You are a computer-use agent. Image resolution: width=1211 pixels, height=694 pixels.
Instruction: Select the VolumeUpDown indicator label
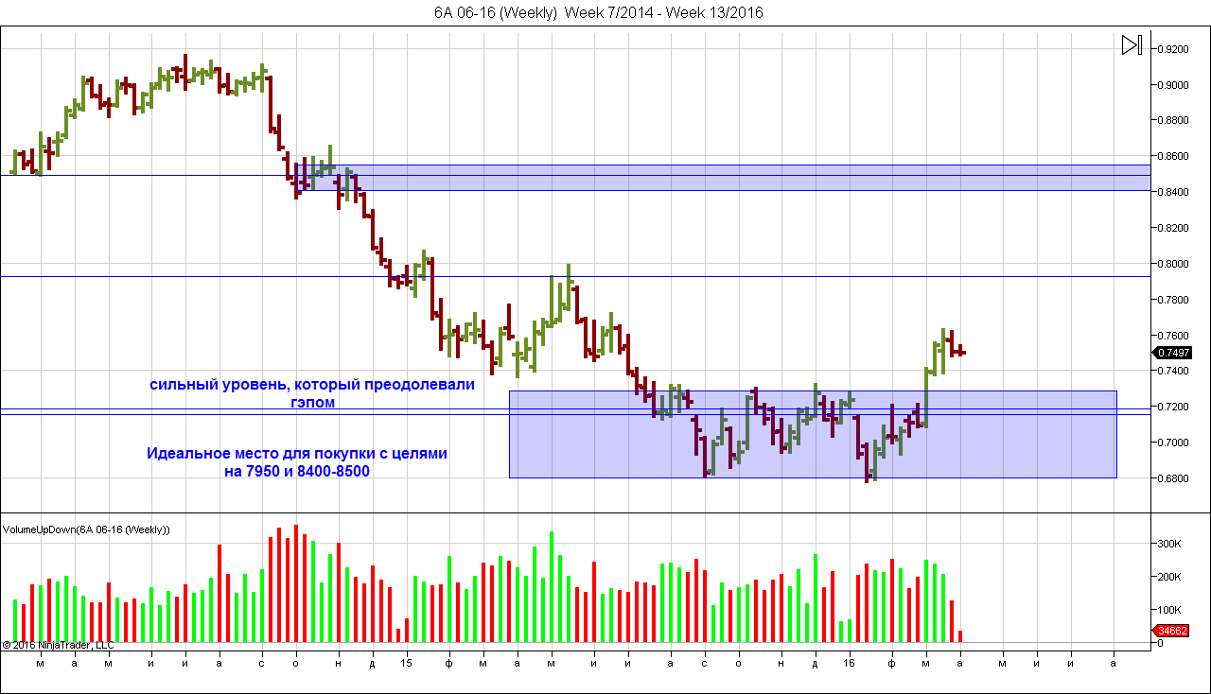[87, 529]
